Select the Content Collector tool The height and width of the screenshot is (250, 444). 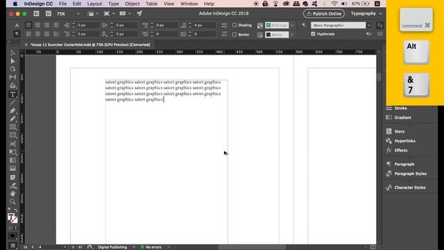pos(12,85)
